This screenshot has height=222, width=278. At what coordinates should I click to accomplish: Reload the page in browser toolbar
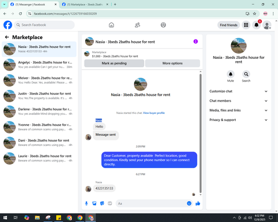(x=21, y=14)
